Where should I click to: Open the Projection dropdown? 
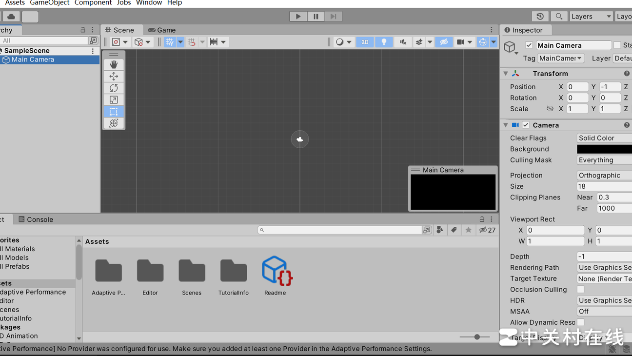point(604,176)
